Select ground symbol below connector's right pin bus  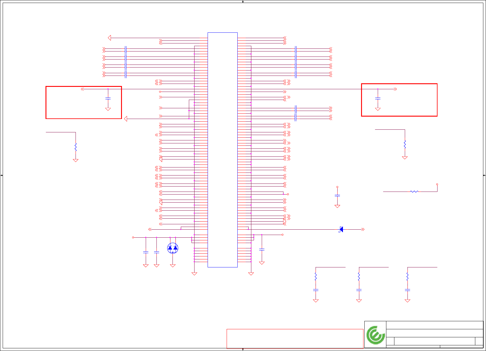(251, 274)
